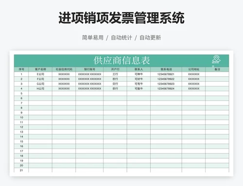Click the 自动更新 subtitle text
The width and height of the screenshot is (243, 186).
(150, 37)
